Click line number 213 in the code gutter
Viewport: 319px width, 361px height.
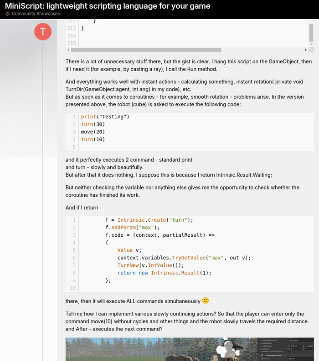pyautogui.click(x=72, y=28)
